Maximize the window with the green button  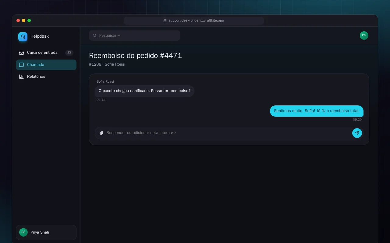[x=29, y=21]
